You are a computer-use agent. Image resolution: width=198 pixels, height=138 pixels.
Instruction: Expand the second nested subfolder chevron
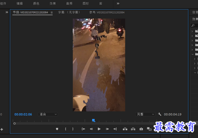[x=195, y=63]
